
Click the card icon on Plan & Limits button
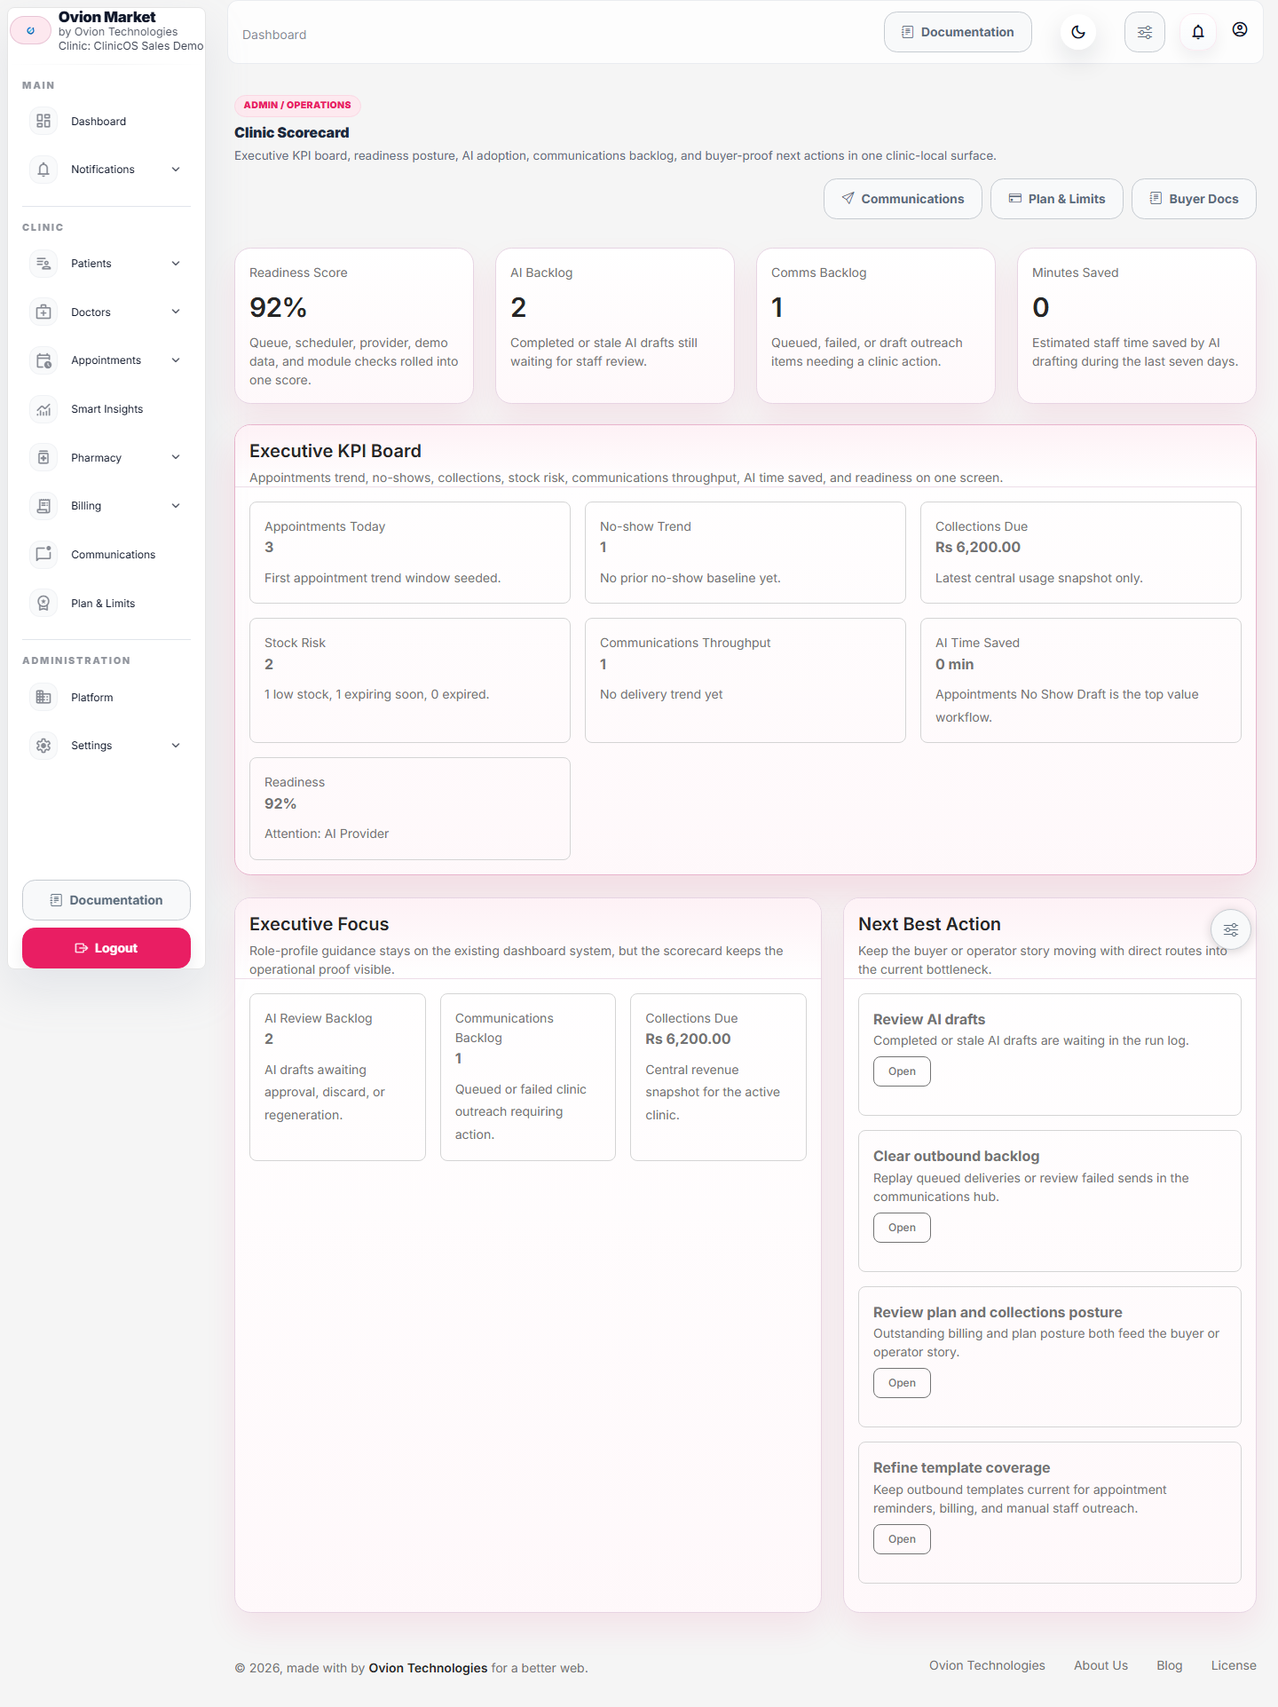(1015, 198)
